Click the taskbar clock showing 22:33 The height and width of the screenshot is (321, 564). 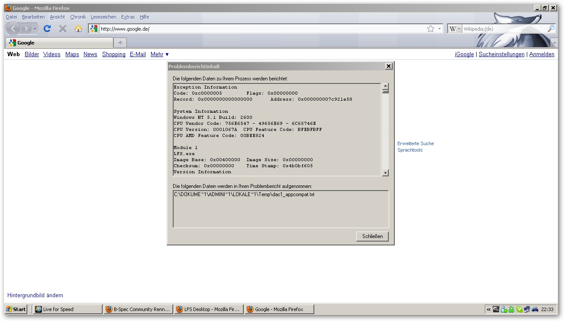[x=547, y=309]
